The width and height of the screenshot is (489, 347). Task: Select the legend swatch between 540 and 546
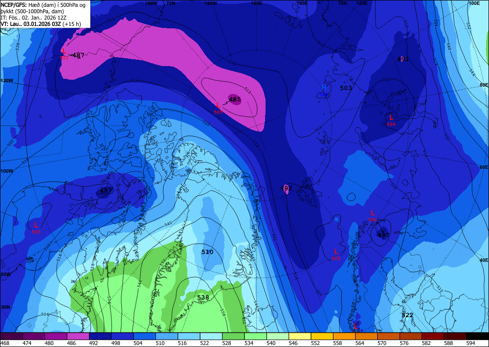point(278,336)
